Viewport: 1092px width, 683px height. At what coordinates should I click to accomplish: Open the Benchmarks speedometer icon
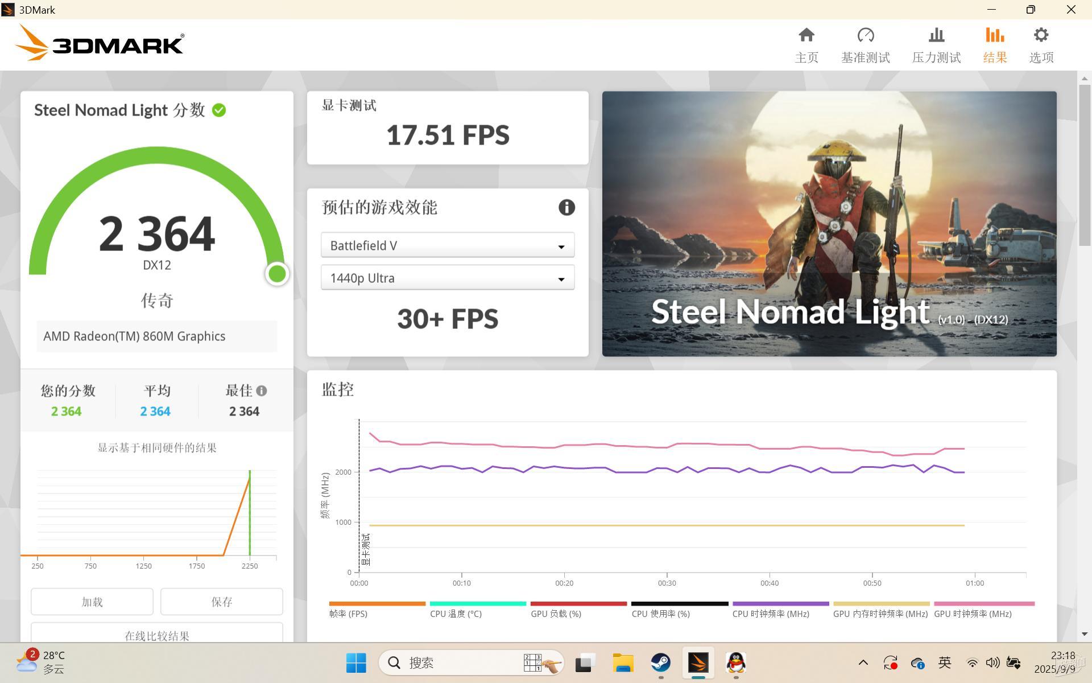tap(865, 35)
